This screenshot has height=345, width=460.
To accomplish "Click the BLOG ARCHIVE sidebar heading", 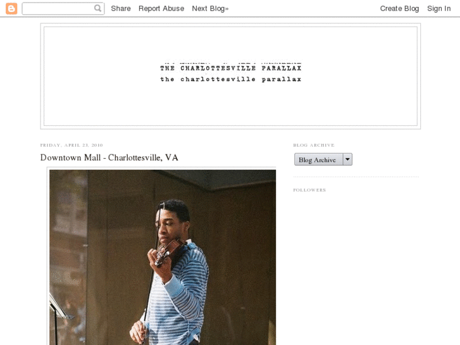I will [314, 145].
